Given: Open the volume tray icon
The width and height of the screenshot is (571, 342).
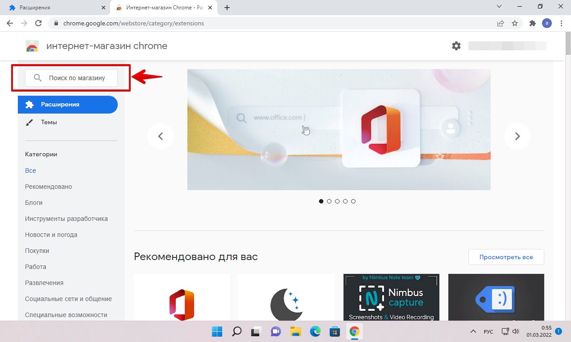Looking at the screenshot, I should coord(516,331).
